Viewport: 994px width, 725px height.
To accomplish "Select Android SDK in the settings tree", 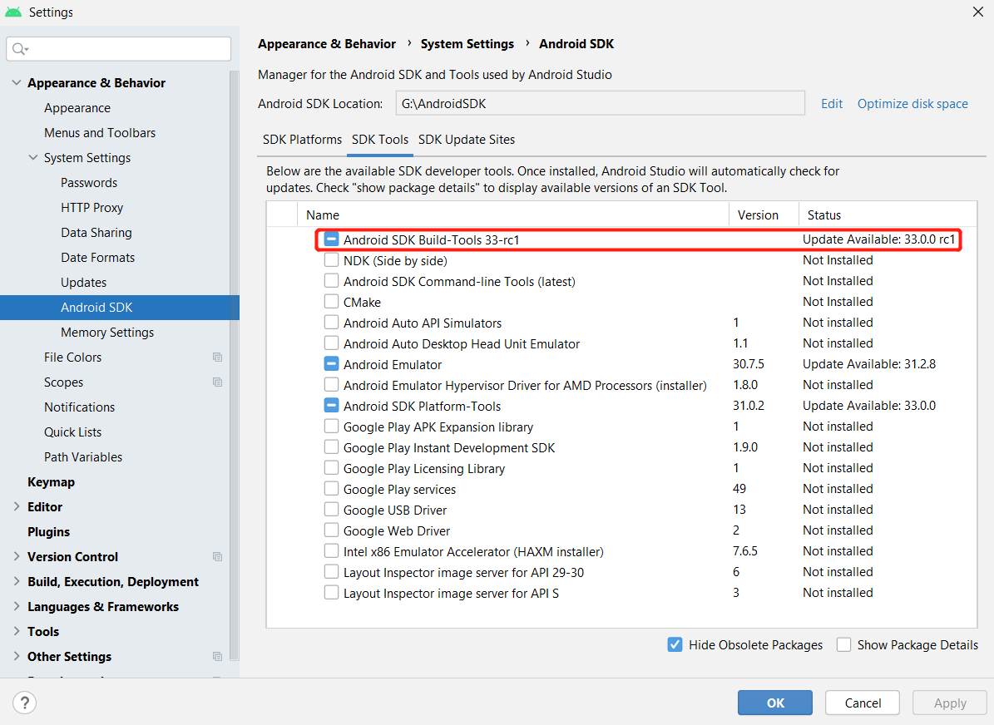I will 120,308.
